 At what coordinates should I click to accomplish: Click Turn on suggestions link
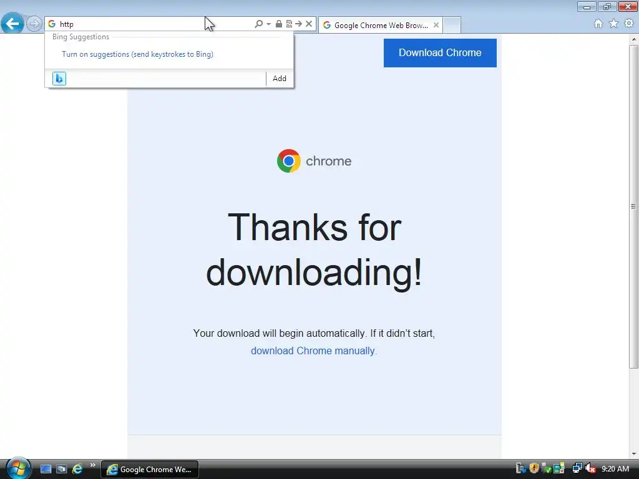(x=137, y=54)
